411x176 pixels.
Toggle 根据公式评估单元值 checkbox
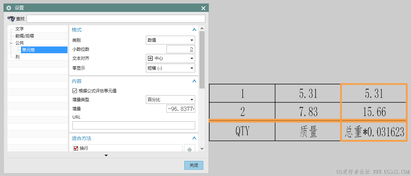[x=75, y=91]
